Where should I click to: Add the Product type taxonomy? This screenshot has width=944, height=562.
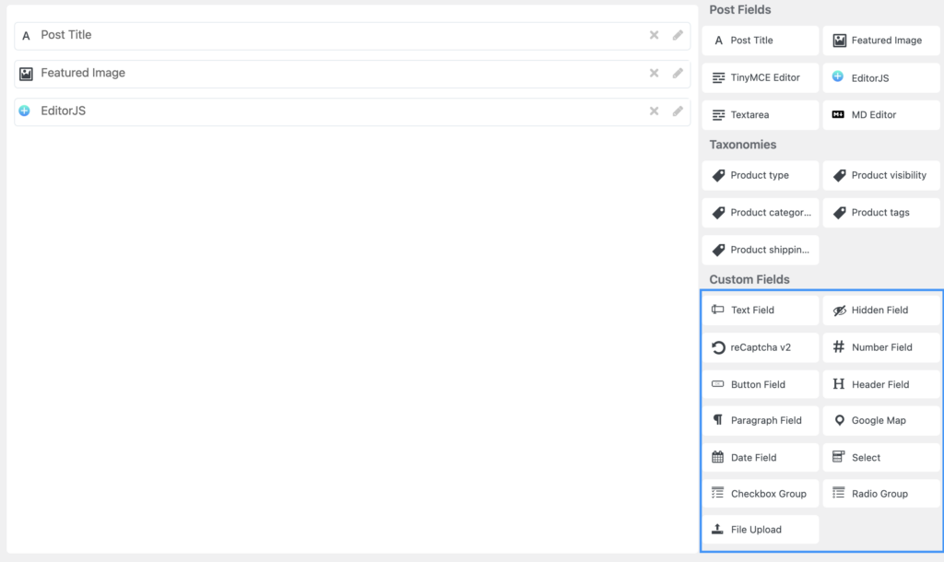[x=761, y=175]
